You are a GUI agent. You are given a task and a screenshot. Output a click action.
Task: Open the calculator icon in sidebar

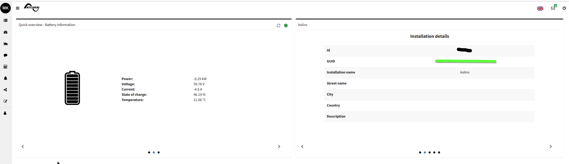[x=6, y=67]
